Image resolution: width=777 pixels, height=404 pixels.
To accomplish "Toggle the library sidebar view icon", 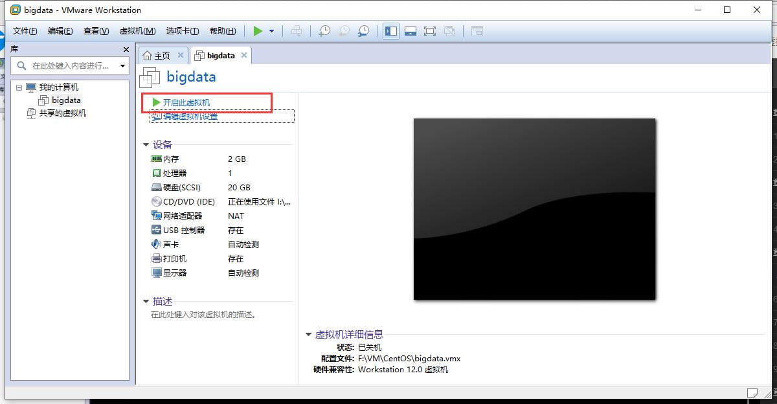I will point(391,31).
